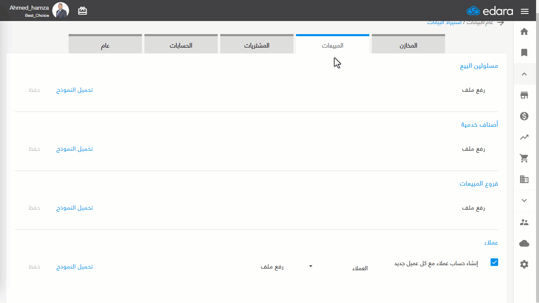Open the hamburger main menu
The width and height of the screenshot is (539, 303).
point(525,11)
